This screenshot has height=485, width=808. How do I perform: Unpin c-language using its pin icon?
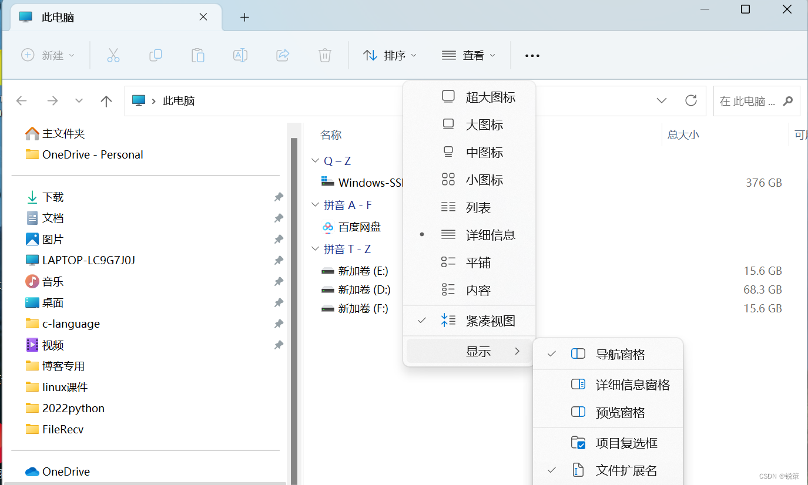[x=279, y=324]
